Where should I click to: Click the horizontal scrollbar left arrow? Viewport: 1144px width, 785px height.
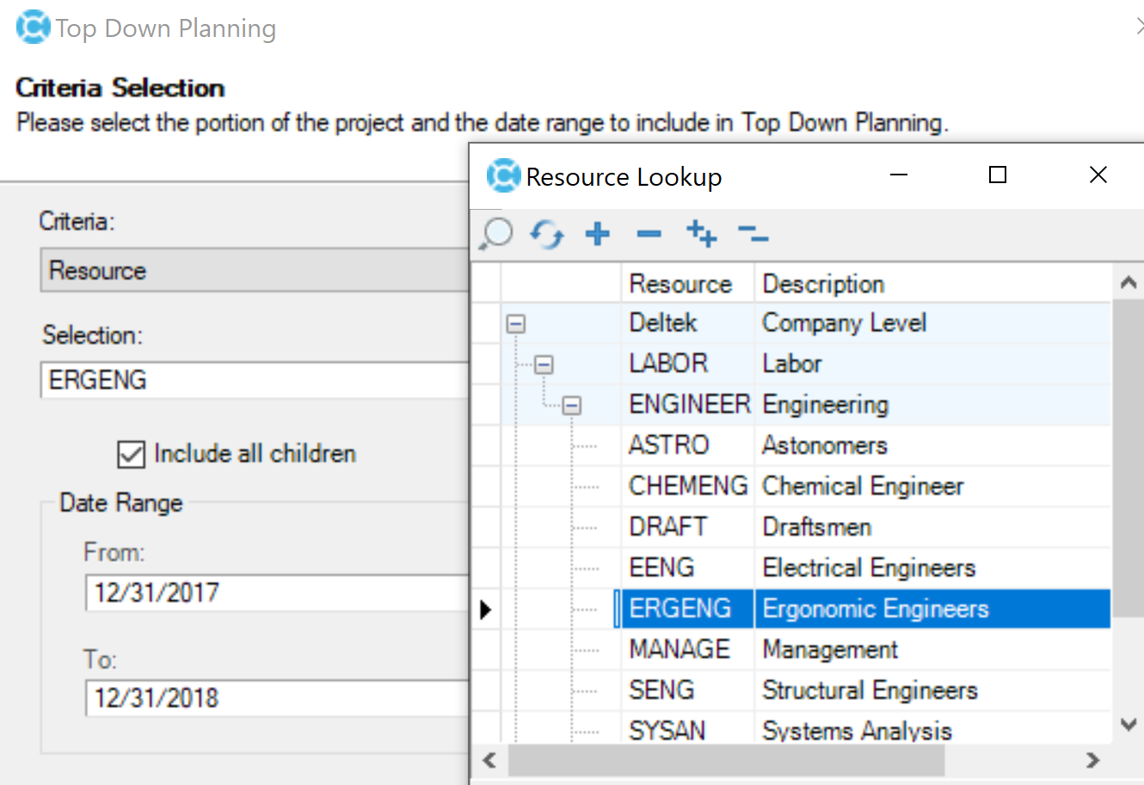tap(489, 760)
